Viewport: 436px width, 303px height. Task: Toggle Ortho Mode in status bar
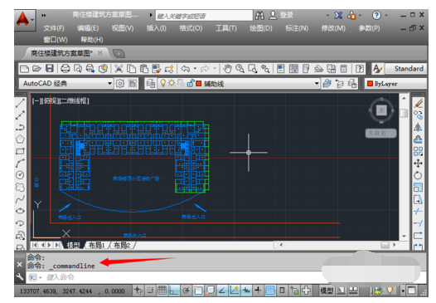pos(174,291)
